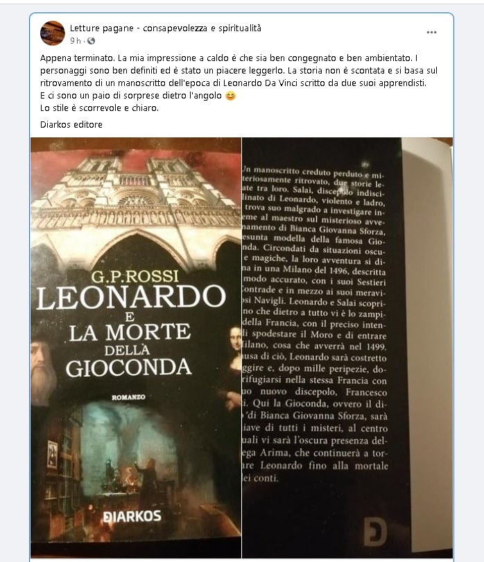The image size is (484, 562).
Task: Click the G.P.ROSSI author name on cover
Action: (x=135, y=276)
